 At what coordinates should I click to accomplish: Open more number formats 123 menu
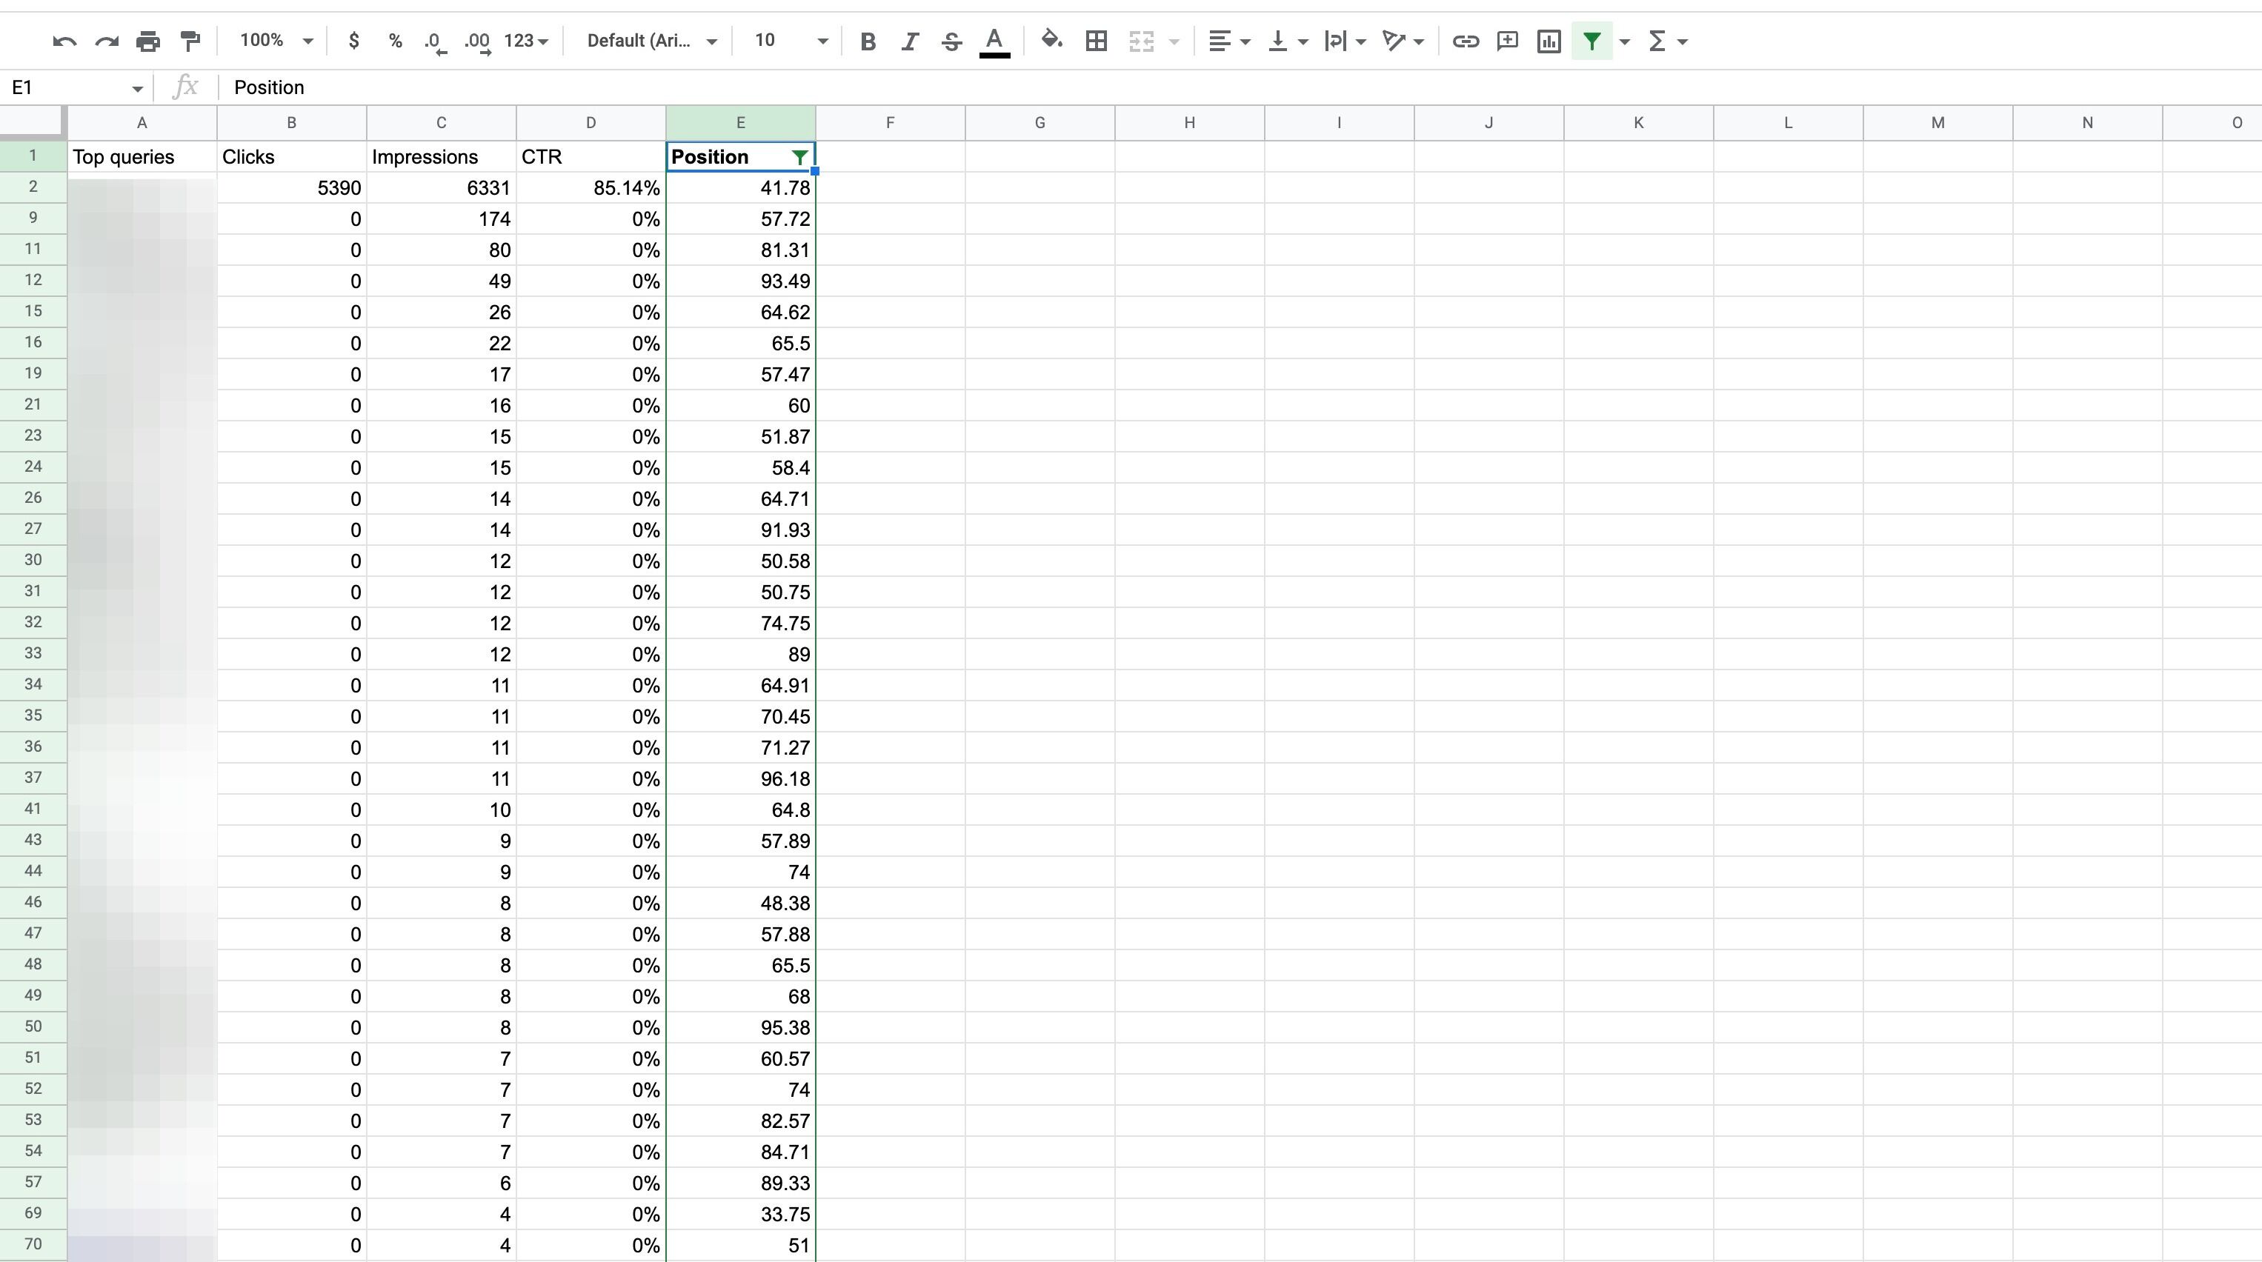tap(526, 41)
